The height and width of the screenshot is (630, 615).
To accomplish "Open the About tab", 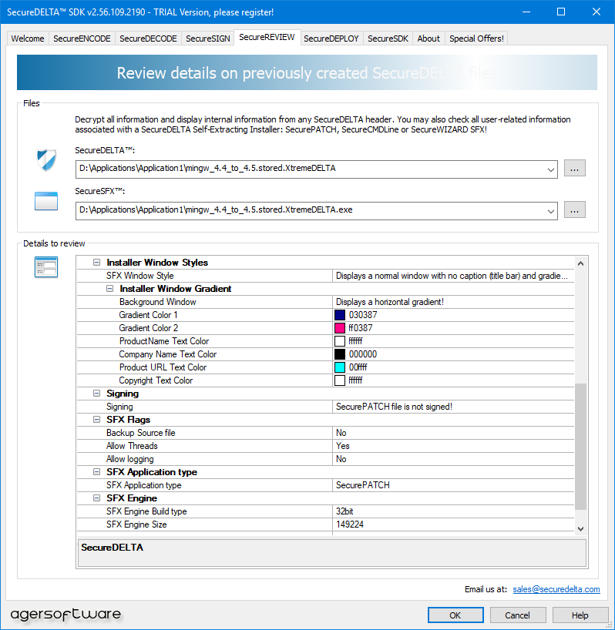I will point(428,39).
